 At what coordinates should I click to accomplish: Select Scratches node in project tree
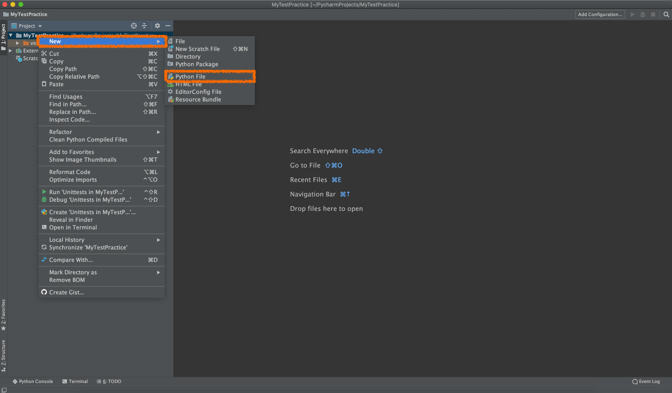point(27,58)
